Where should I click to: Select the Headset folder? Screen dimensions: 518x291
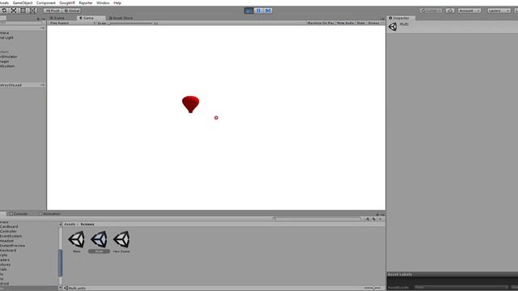pyautogui.click(x=6, y=241)
